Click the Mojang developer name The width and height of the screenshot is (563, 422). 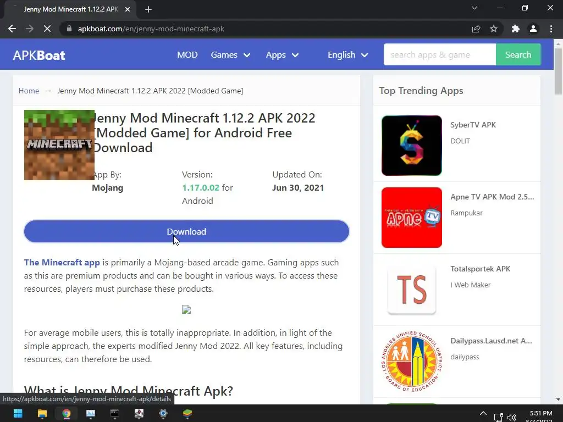[x=108, y=188]
